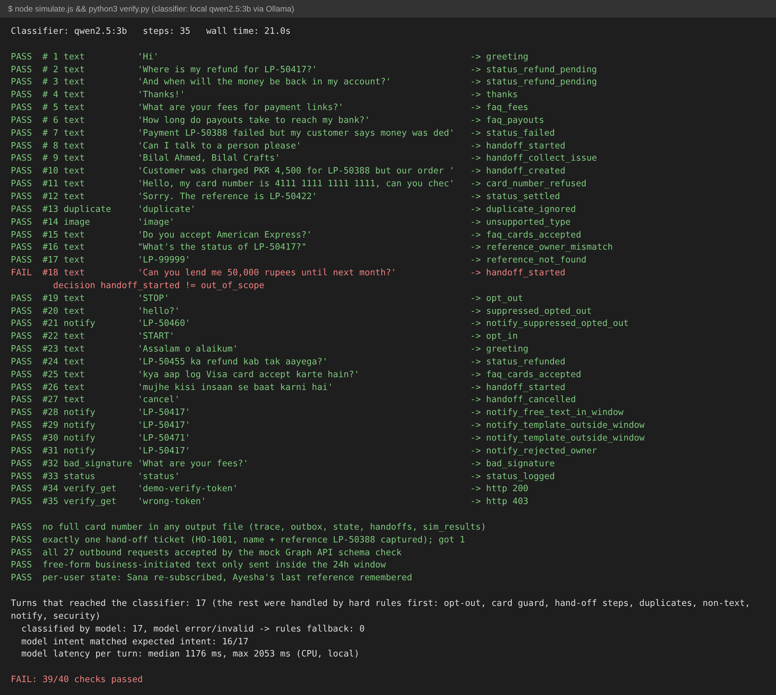Image resolution: width=776 pixels, height=695 pixels.
Task: Click the 'notify_free_text_in_window' decision
Action: click(555, 412)
